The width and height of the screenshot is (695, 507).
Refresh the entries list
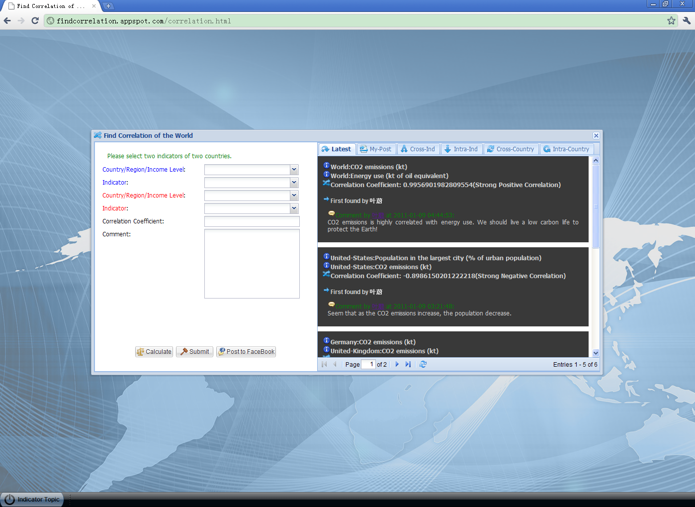click(x=423, y=364)
